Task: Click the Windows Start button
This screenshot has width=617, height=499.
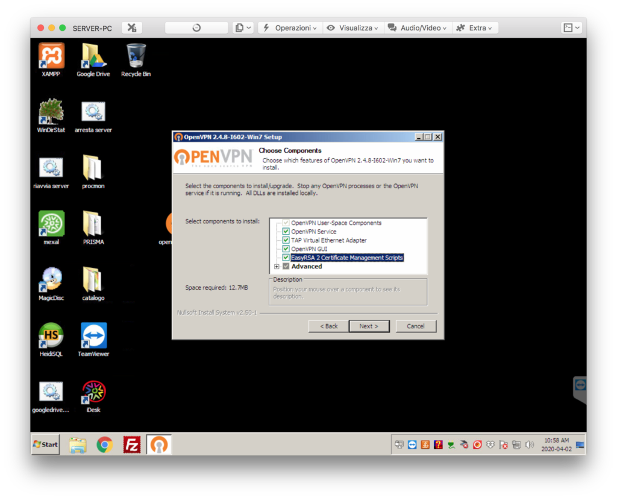Action: pos(45,445)
